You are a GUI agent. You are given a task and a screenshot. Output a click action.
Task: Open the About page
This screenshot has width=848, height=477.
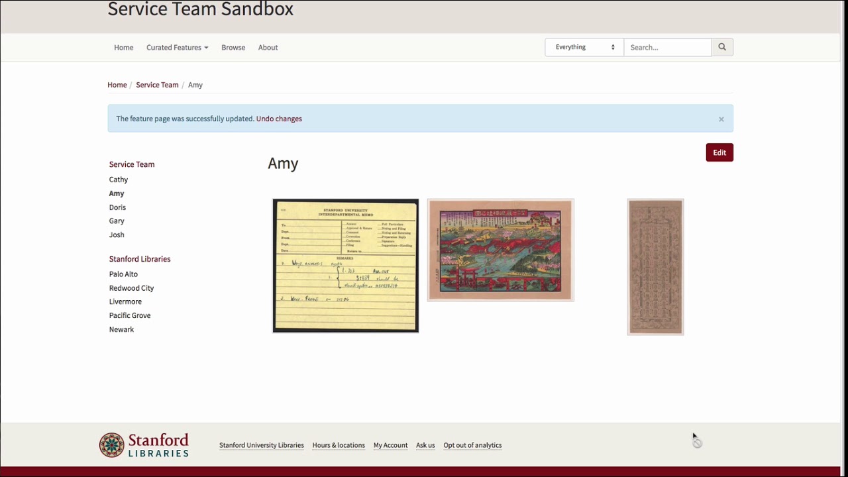[268, 48]
